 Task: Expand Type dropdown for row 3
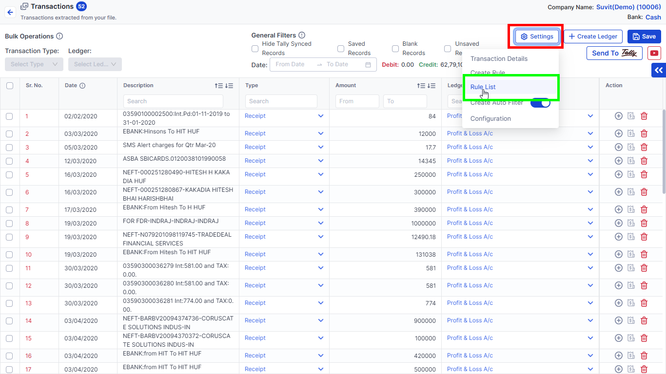(x=321, y=147)
